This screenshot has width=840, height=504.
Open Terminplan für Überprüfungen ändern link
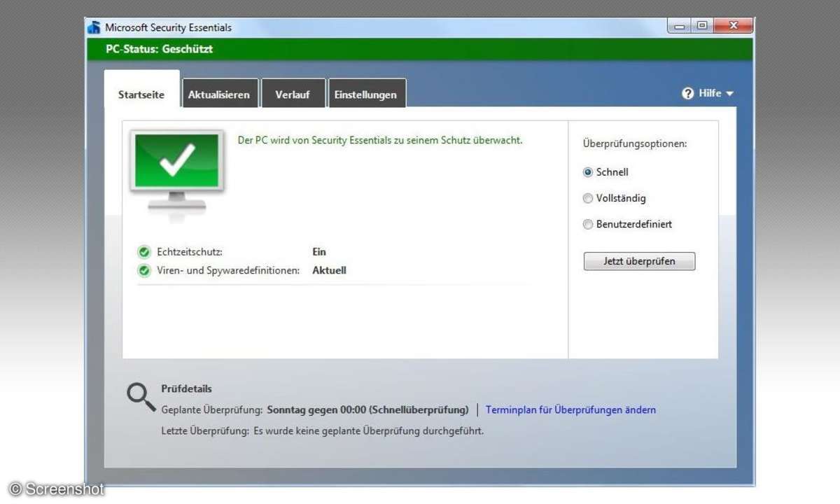tap(570, 409)
